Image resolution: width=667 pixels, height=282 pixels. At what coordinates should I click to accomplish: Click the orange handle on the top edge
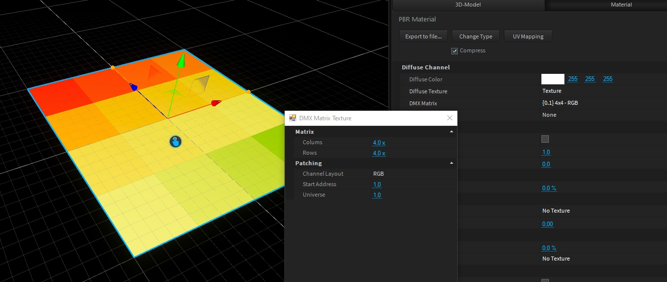113,67
